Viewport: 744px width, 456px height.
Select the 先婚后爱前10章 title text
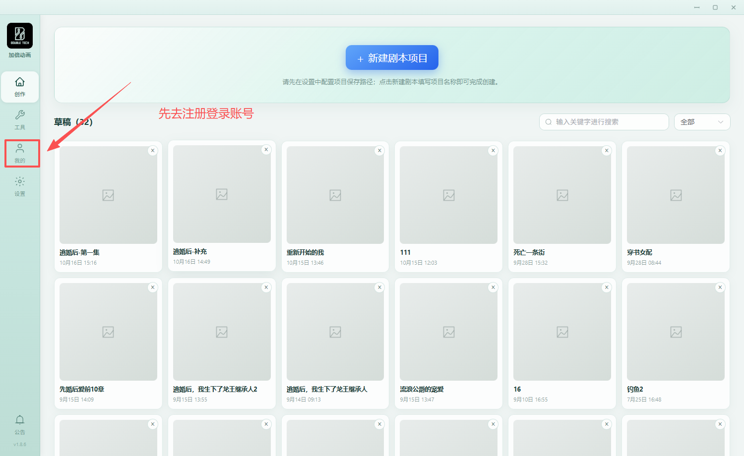point(82,389)
